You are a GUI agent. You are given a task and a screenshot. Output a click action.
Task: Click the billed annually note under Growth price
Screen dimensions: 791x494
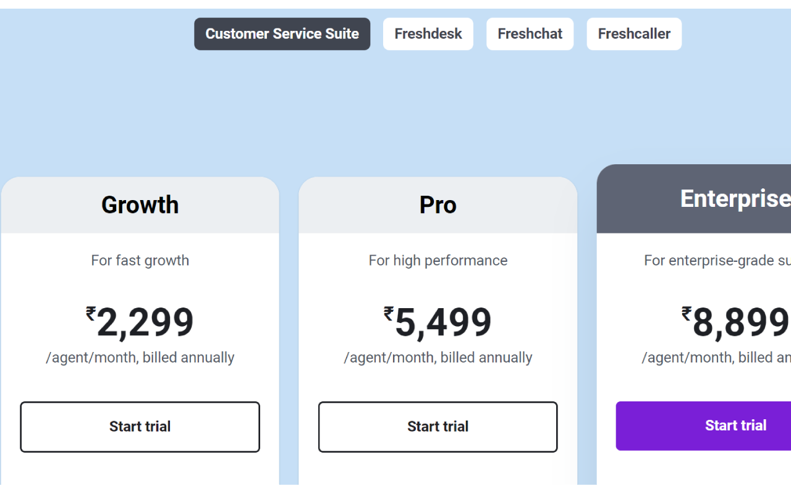click(140, 358)
